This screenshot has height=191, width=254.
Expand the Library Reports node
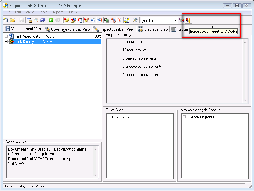184,117
